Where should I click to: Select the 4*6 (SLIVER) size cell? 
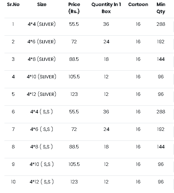(x=42, y=42)
